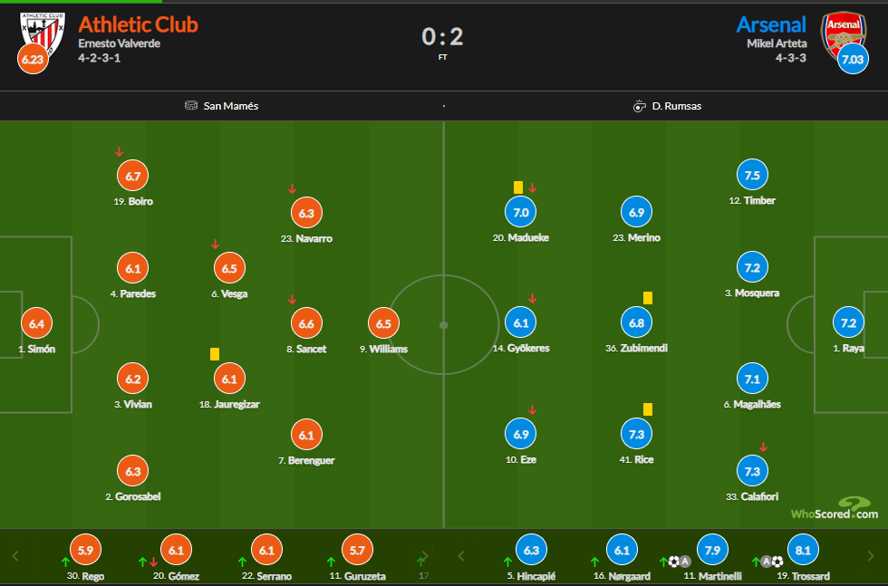Open the Athletic Club team name link
Screen dimensions: 888x586
[x=138, y=24]
